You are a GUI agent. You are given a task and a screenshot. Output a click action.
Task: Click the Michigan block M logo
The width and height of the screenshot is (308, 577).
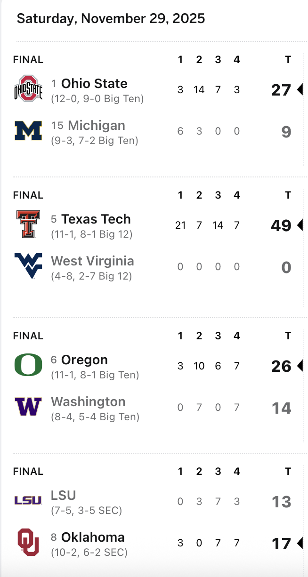28,131
